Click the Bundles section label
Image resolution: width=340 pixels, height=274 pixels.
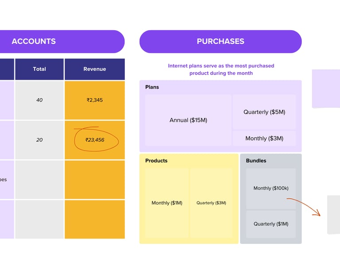256,161
